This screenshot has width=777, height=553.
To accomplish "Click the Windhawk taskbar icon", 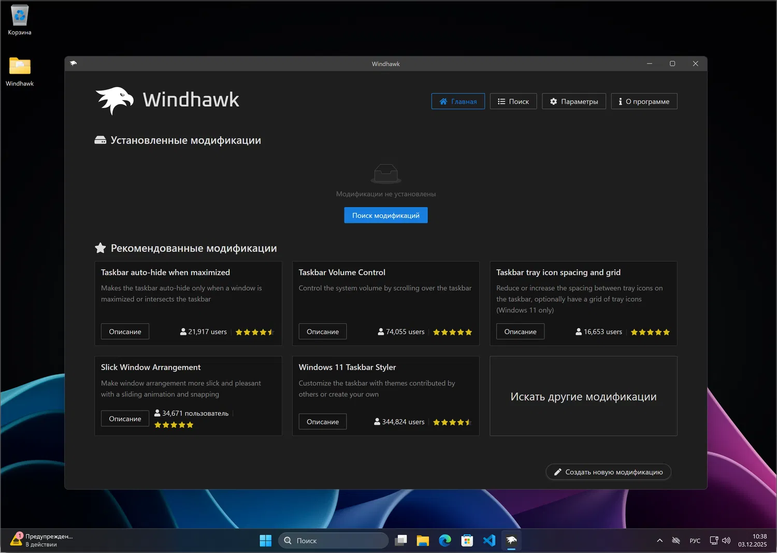I will 511,541.
